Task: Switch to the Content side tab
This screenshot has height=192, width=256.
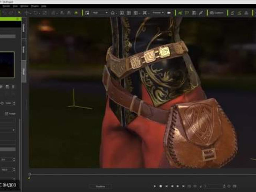Action: coord(24,28)
